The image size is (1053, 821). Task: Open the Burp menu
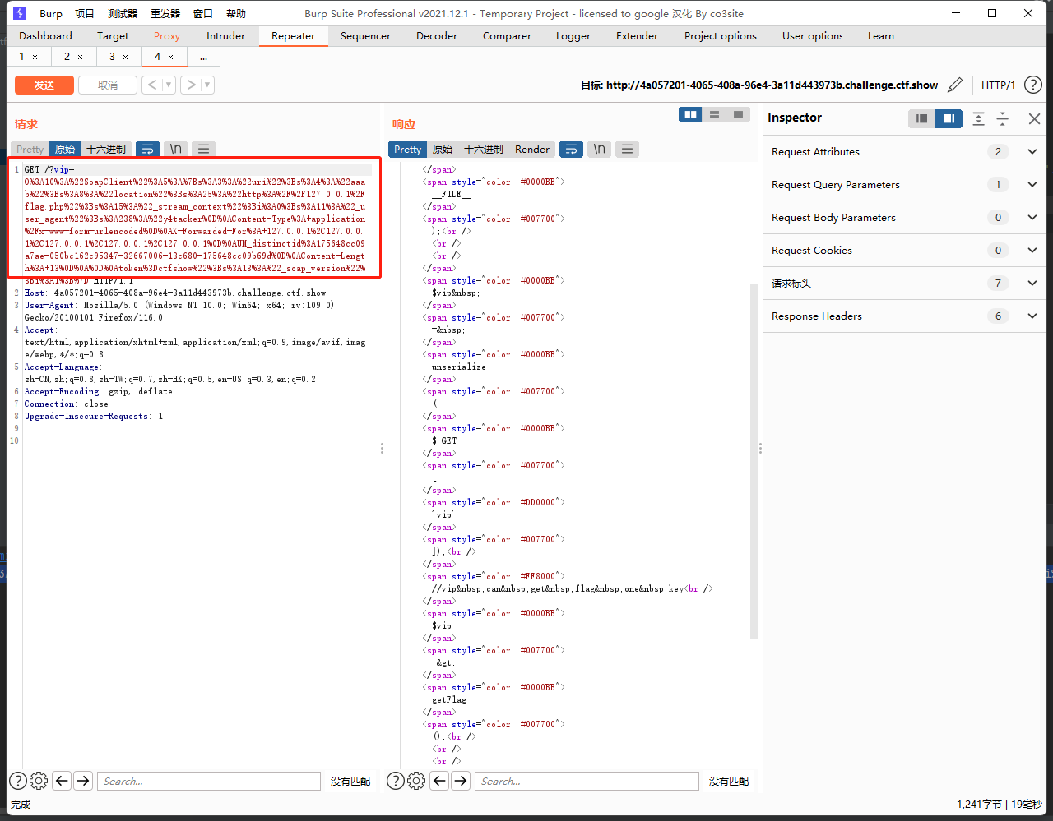click(51, 13)
